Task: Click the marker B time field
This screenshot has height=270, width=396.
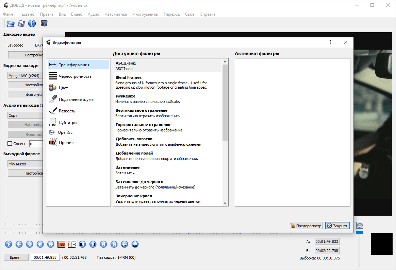Action: tap(327, 251)
